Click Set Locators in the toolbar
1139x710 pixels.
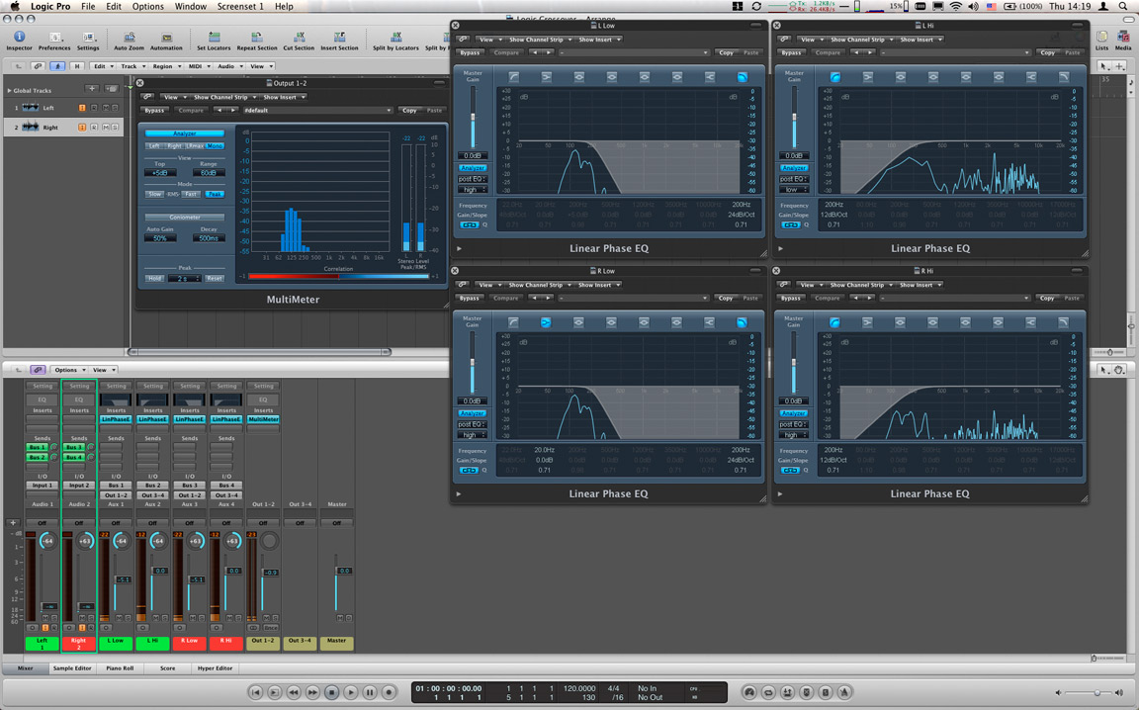[x=214, y=41]
